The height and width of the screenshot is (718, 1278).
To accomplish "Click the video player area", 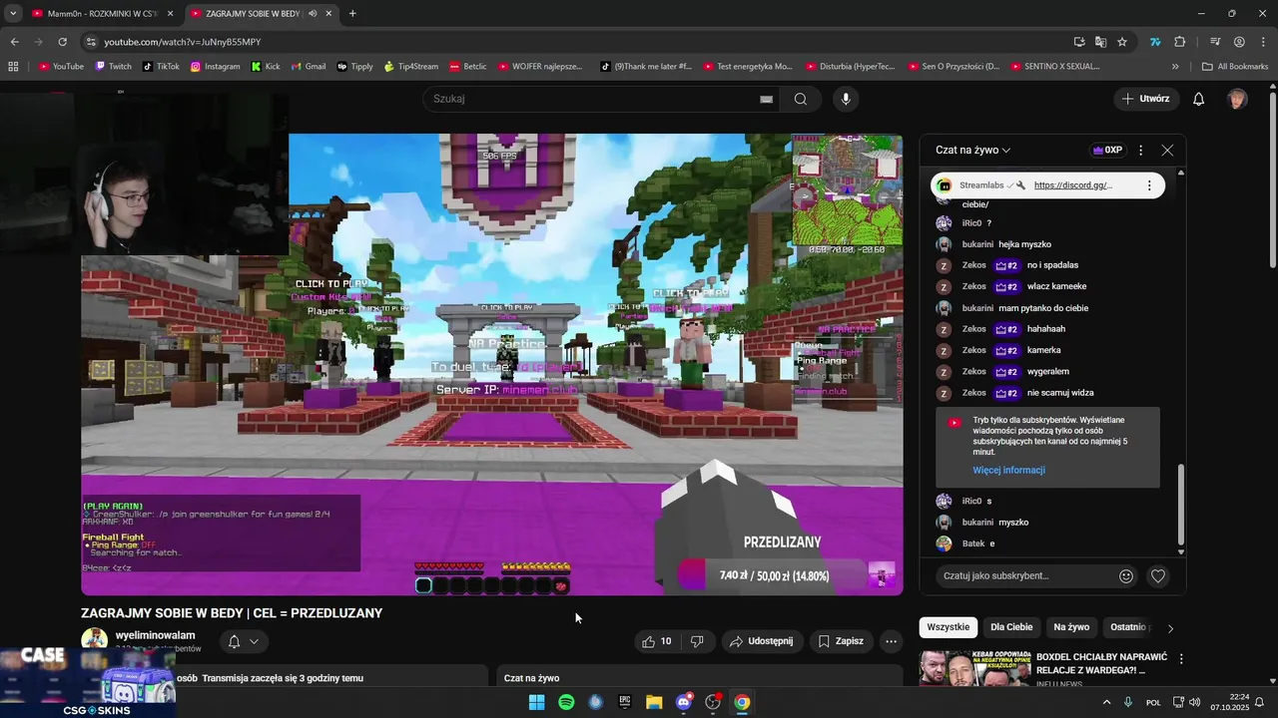I will 491,364.
